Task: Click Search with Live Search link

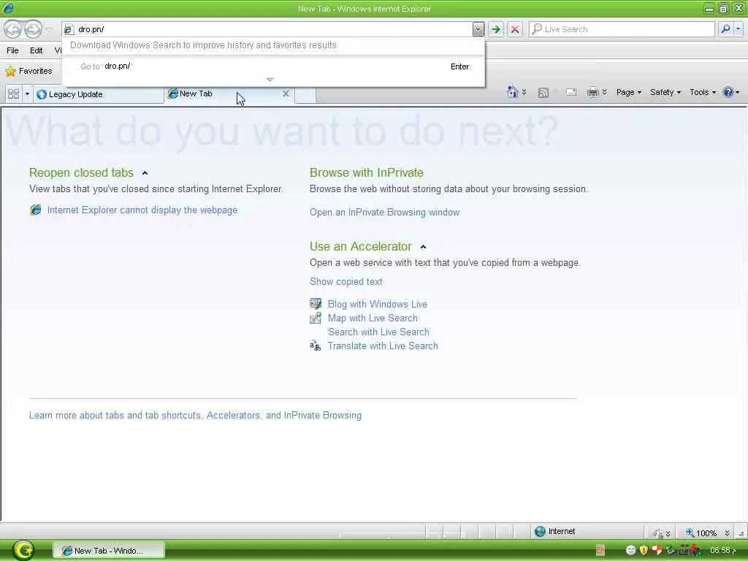Action: click(378, 332)
